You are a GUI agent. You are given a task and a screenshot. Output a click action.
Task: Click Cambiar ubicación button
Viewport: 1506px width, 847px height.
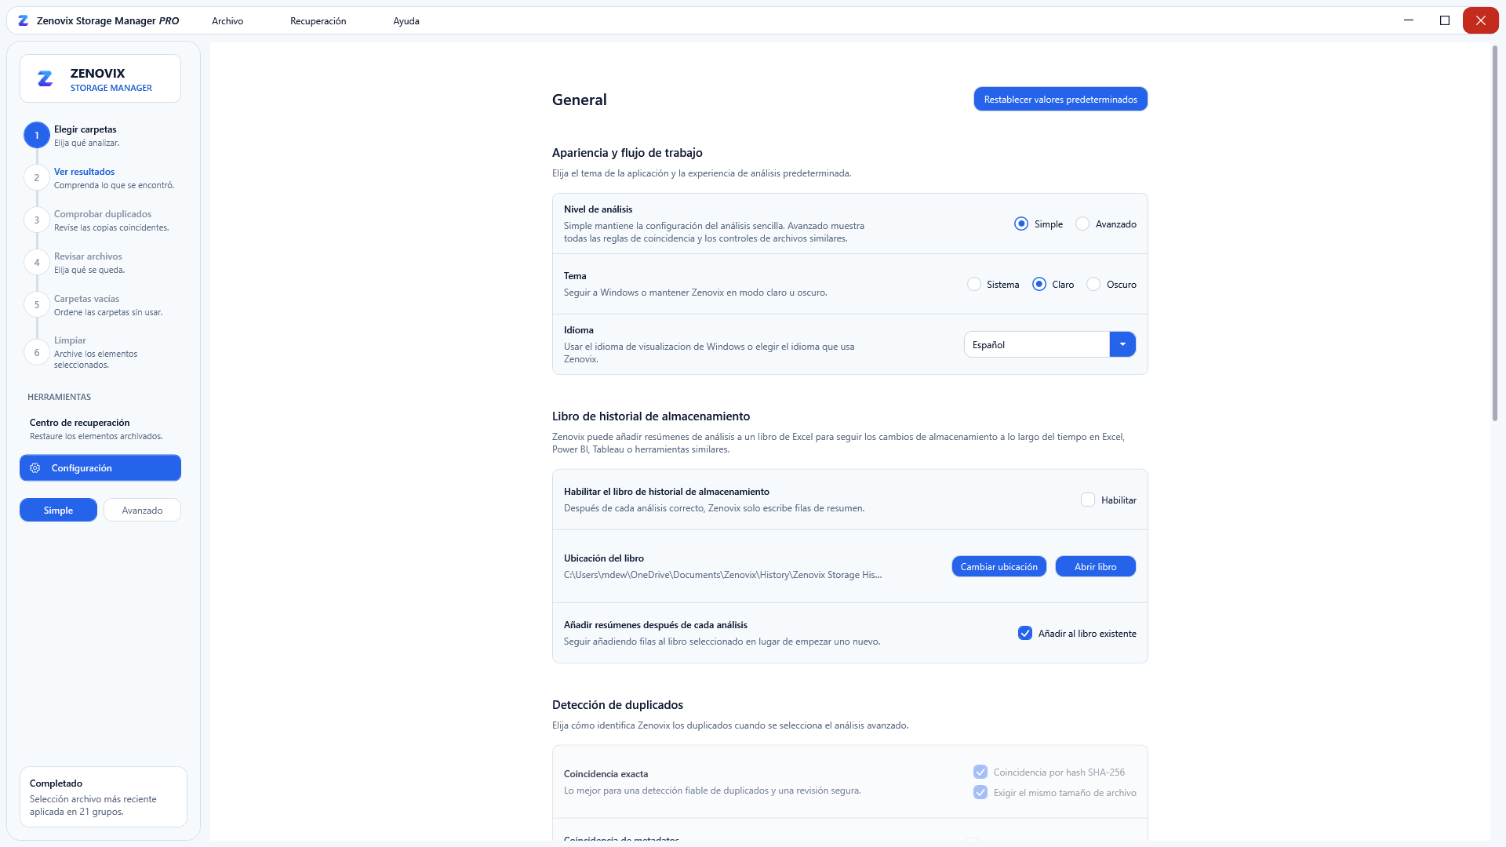999,567
